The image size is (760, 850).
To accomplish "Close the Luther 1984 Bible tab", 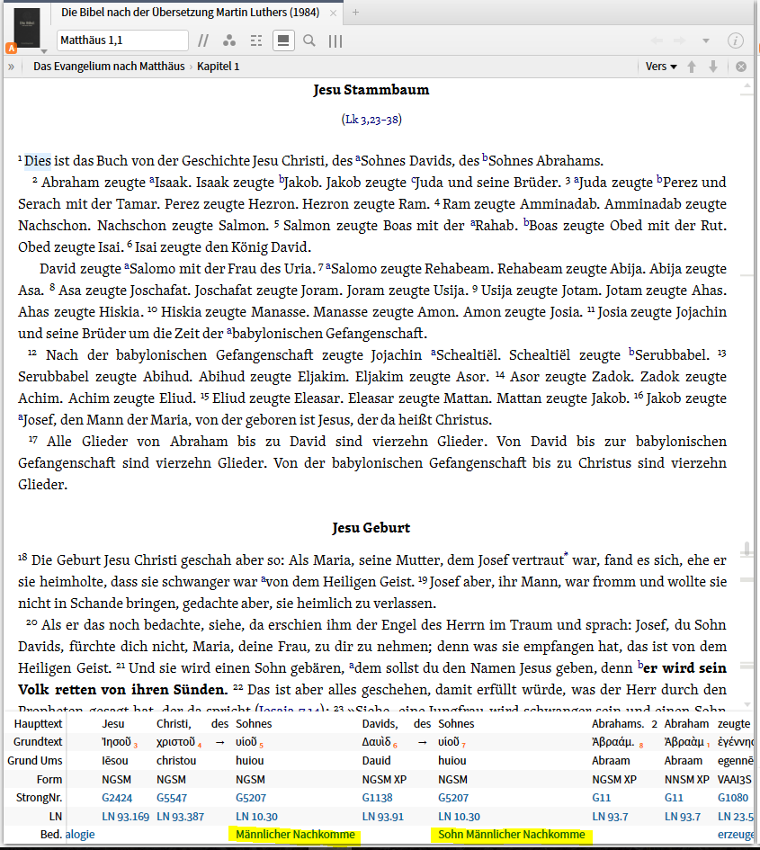I will point(333,13).
